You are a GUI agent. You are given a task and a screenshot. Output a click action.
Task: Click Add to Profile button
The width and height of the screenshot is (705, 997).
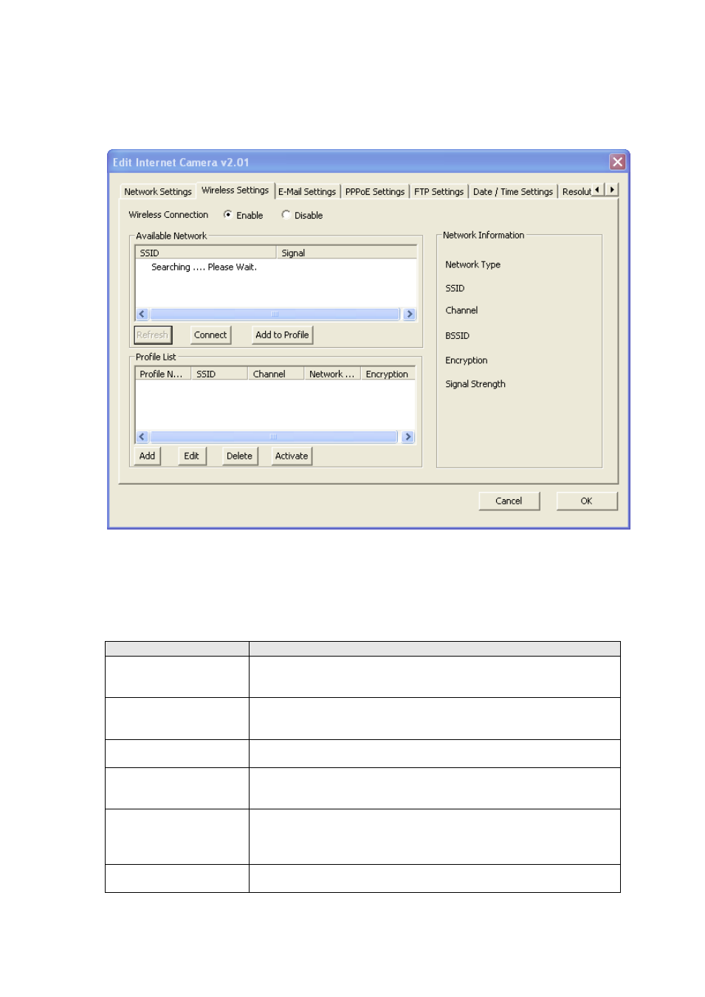tap(282, 335)
